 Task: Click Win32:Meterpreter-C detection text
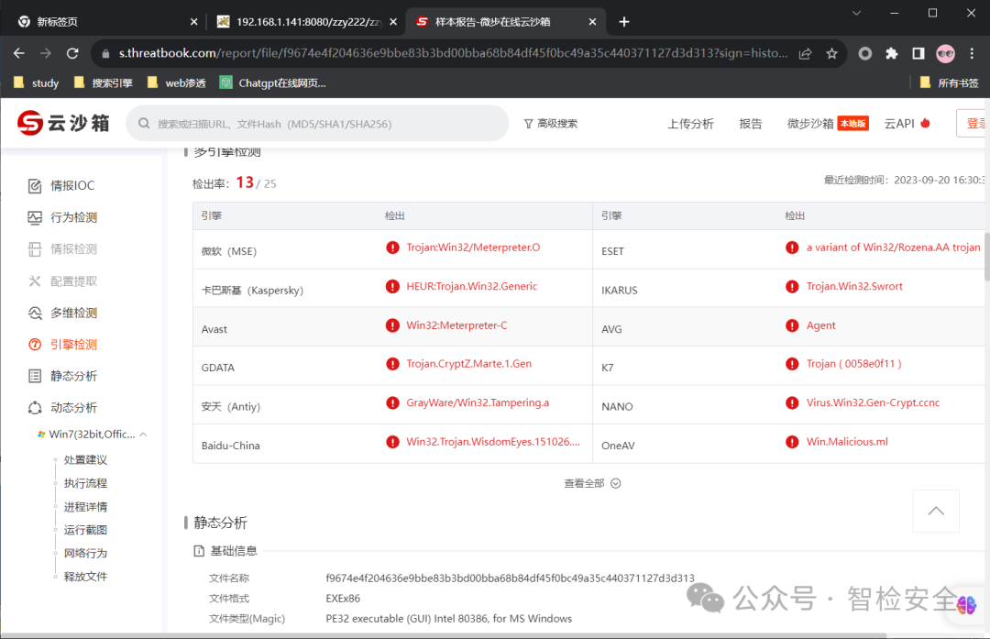(456, 325)
